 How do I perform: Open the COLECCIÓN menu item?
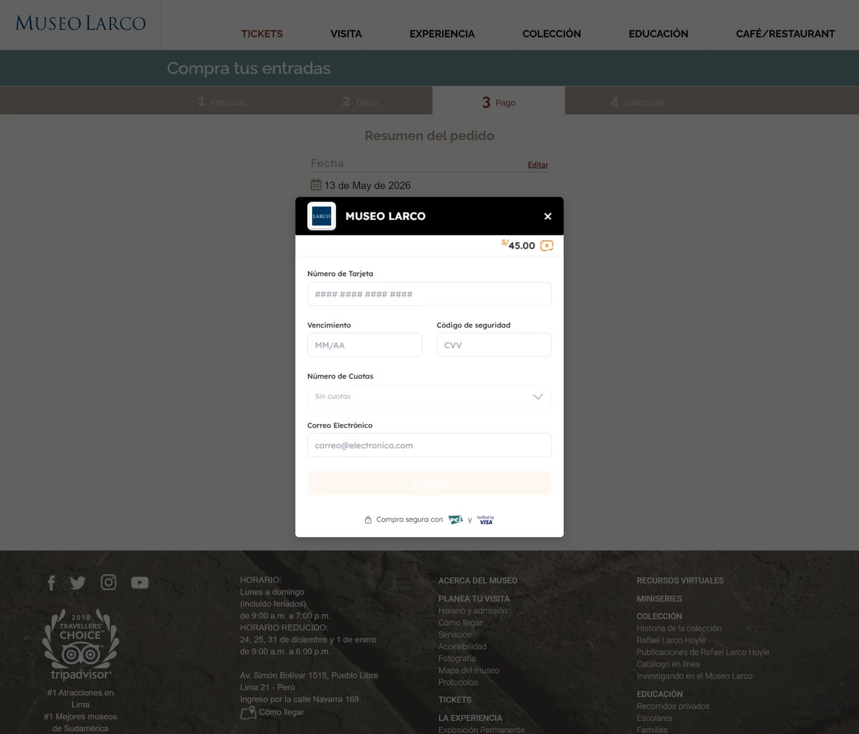pyautogui.click(x=552, y=34)
